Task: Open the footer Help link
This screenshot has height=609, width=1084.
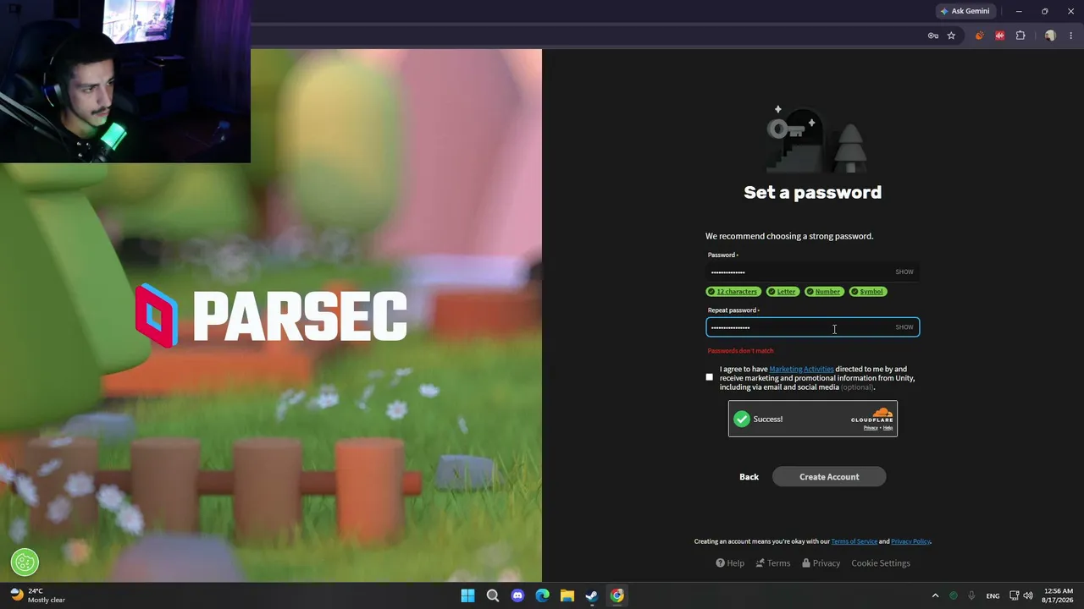Action: (730, 563)
